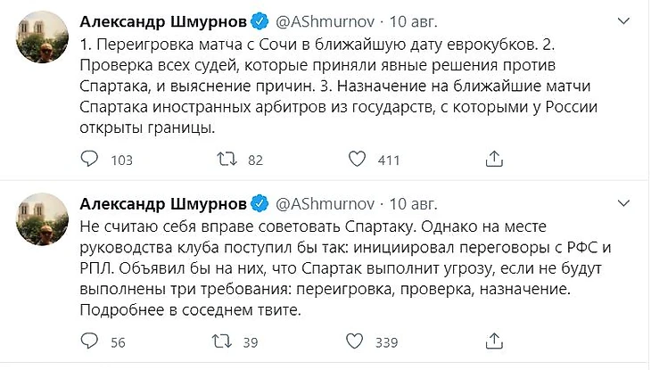Like the second tweet with 339 likes
This screenshot has height=370, width=651.
pos(356,340)
